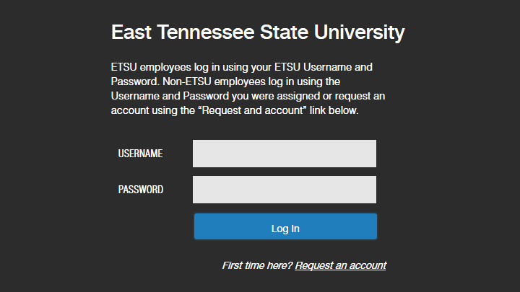Viewport: 520px width, 292px height.
Task: Focus the Password text box
Action: pos(285,190)
